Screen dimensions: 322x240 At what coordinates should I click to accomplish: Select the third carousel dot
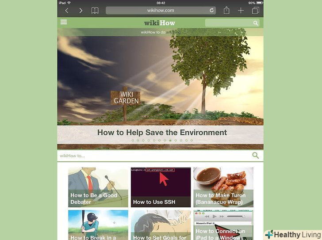(x=143, y=141)
